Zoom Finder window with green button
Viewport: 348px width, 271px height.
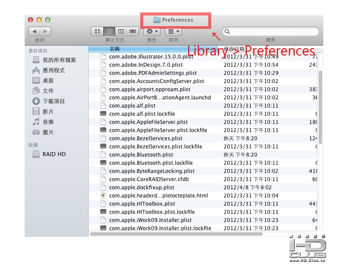pos(48,20)
